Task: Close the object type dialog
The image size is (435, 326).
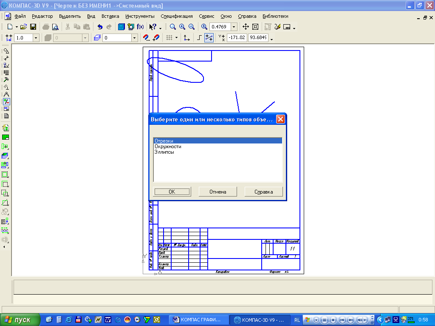Action: [x=280, y=119]
